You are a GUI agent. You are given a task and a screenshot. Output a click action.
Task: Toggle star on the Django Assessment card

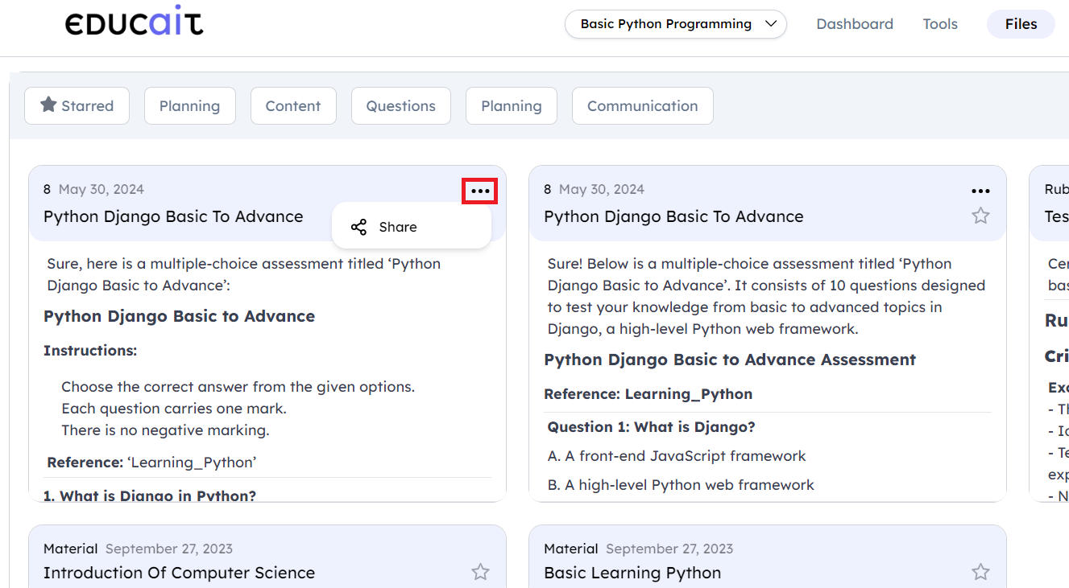click(980, 216)
